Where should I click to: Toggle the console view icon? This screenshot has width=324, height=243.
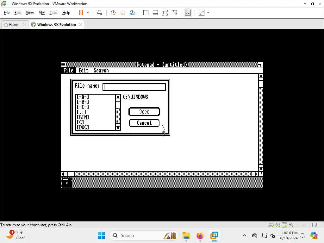(188, 13)
